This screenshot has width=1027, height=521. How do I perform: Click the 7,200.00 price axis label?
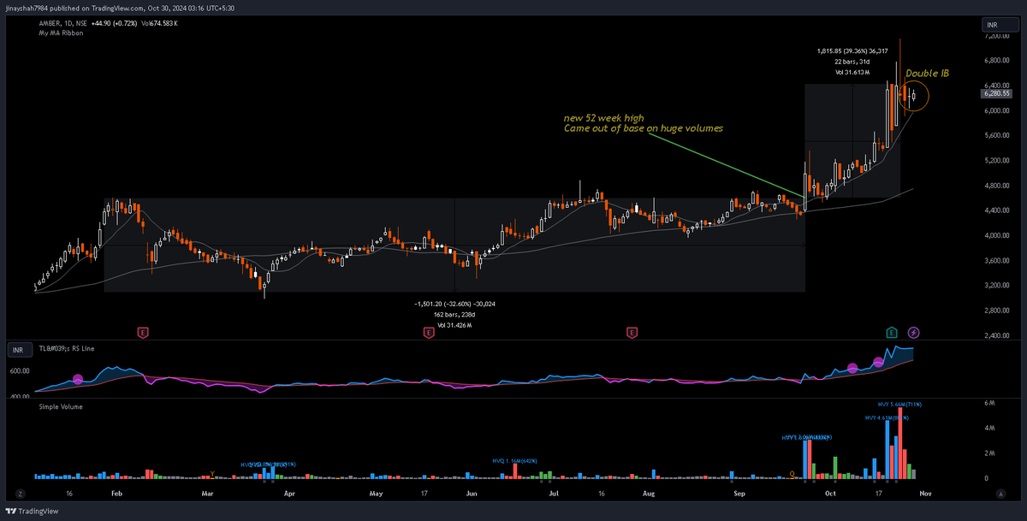[997, 36]
